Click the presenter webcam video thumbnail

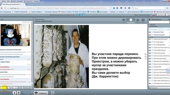click(x=15, y=35)
